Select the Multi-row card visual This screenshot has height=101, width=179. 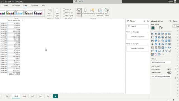click(x=169, y=44)
